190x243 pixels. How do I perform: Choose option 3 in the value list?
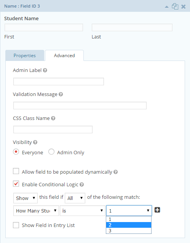129,230
